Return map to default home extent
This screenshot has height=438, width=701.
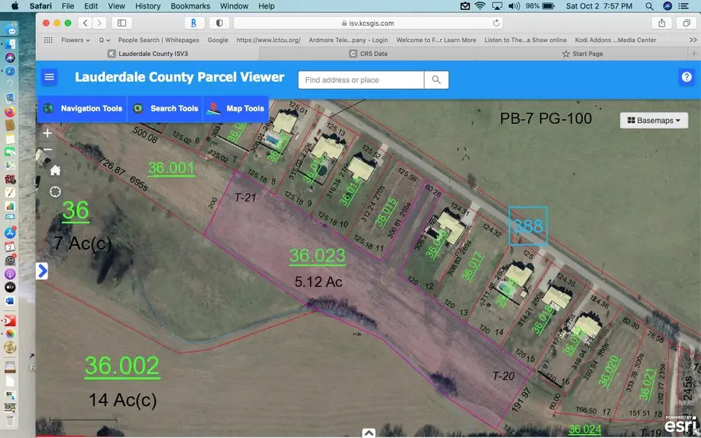click(55, 170)
